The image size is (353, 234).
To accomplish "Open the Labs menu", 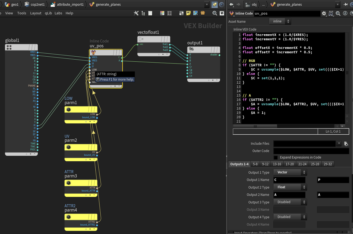I will click(x=58, y=13).
